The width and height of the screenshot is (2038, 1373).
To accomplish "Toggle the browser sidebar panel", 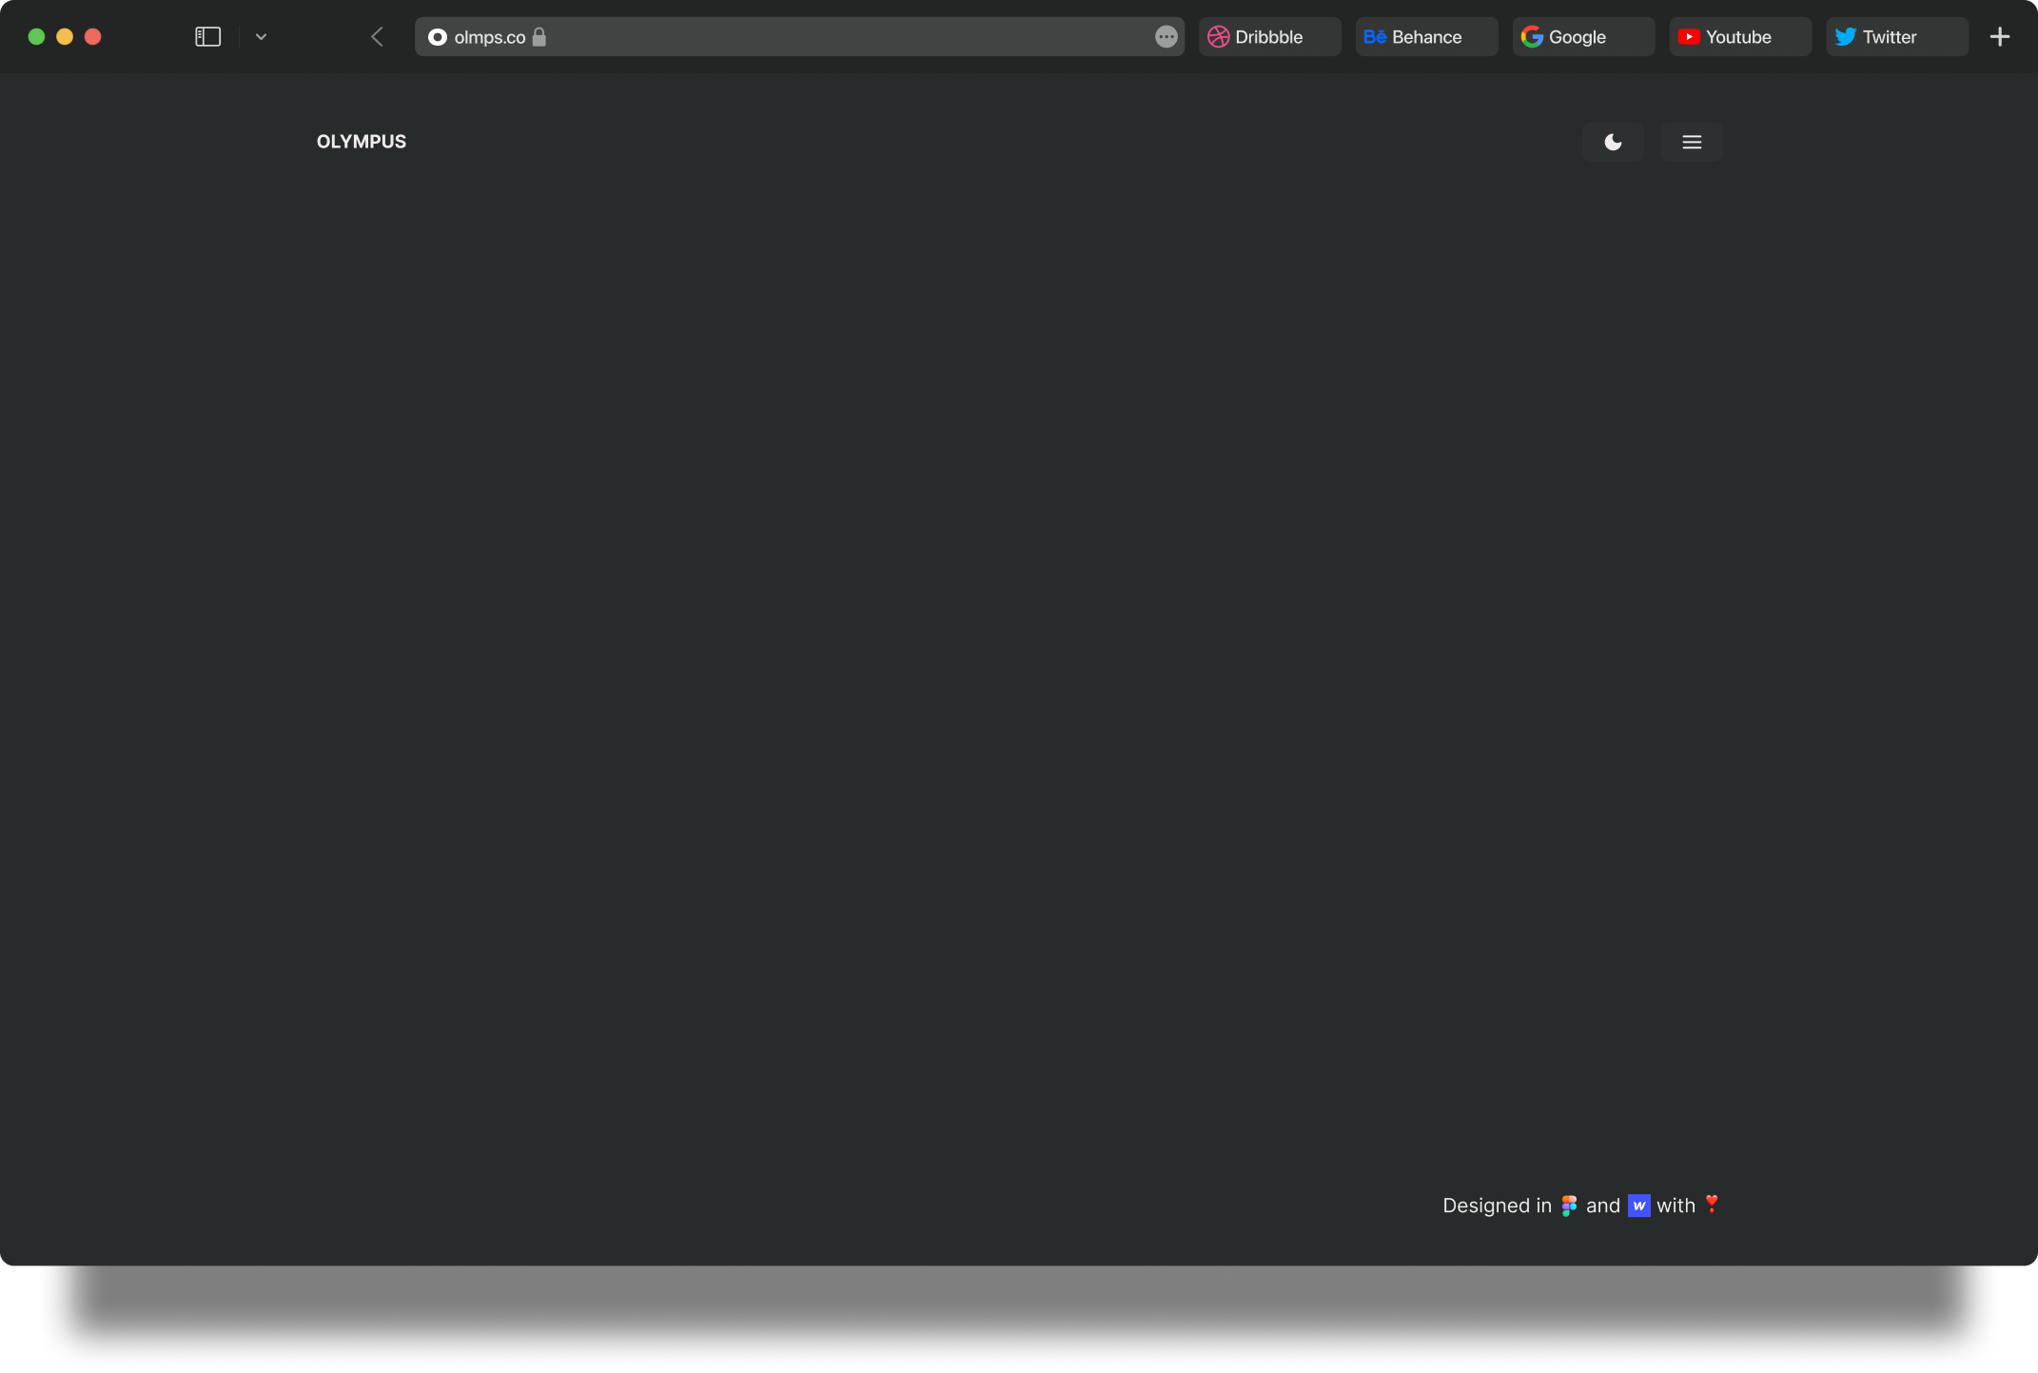I will point(207,37).
